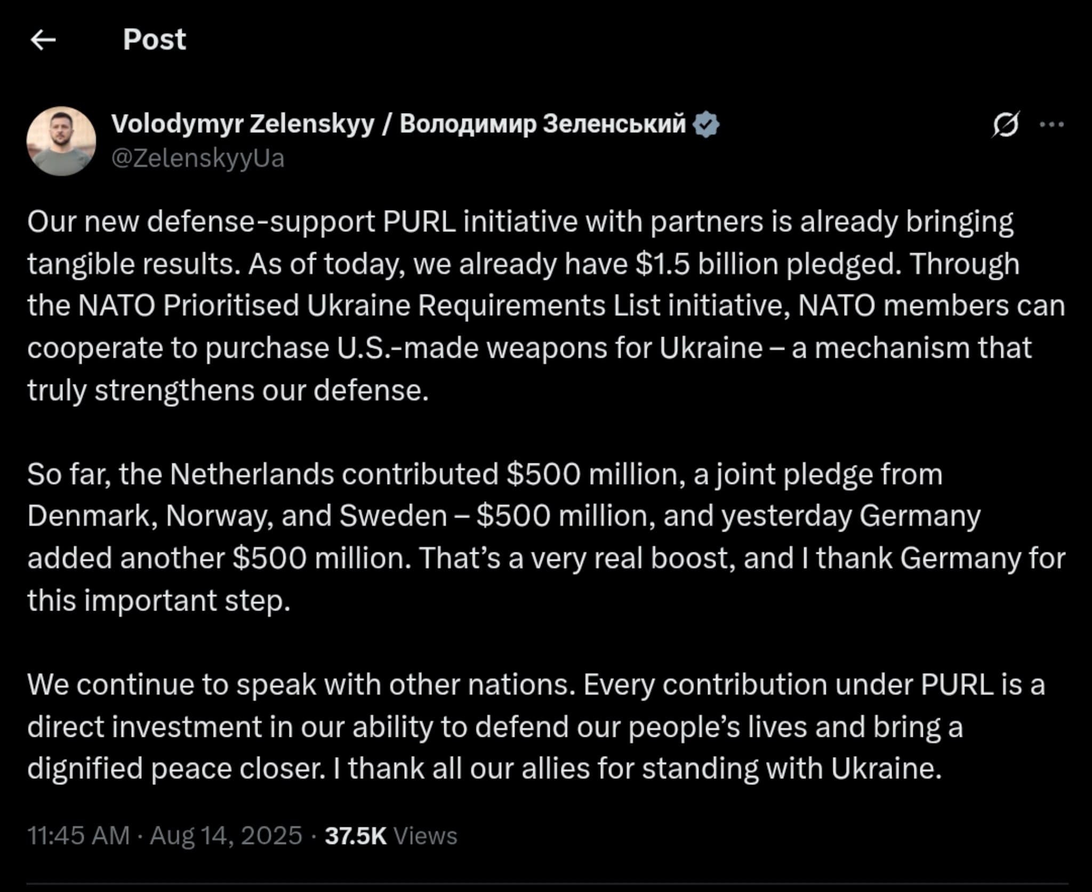Select the ellipsis icon for post actions
This screenshot has height=892, width=1092.
coord(1053,124)
